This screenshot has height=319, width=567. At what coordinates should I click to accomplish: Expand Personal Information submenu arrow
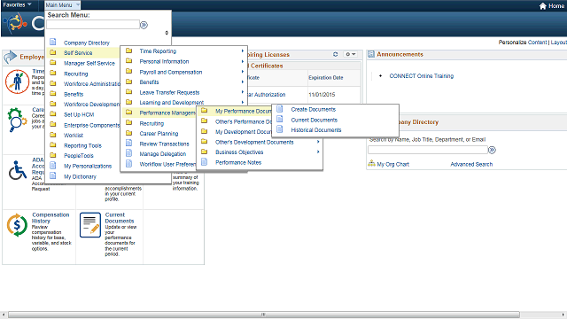[x=243, y=61]
